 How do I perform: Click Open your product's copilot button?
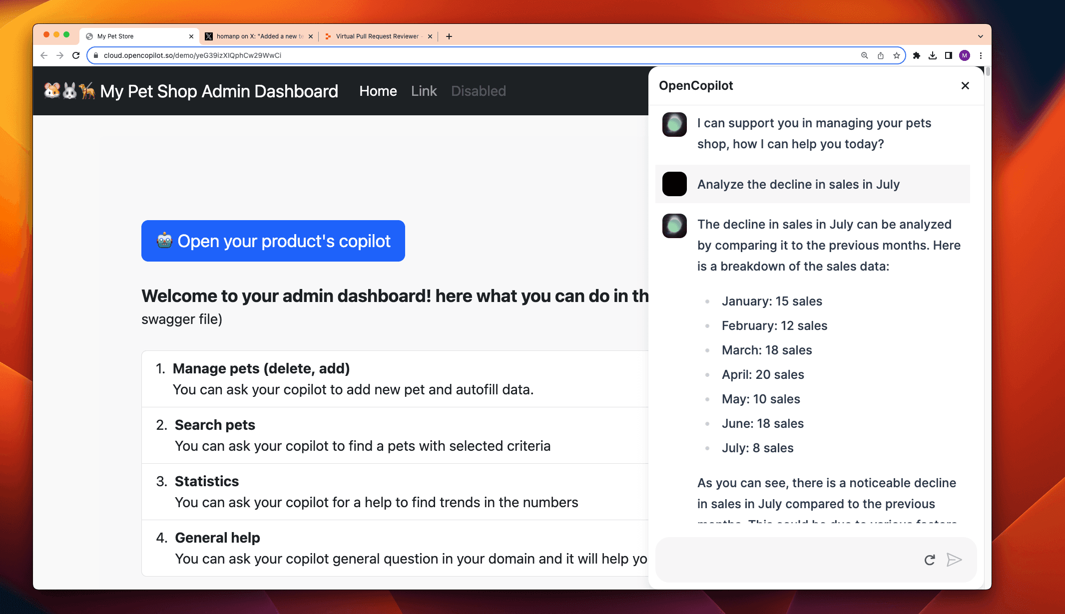click(x=273, y=241)
